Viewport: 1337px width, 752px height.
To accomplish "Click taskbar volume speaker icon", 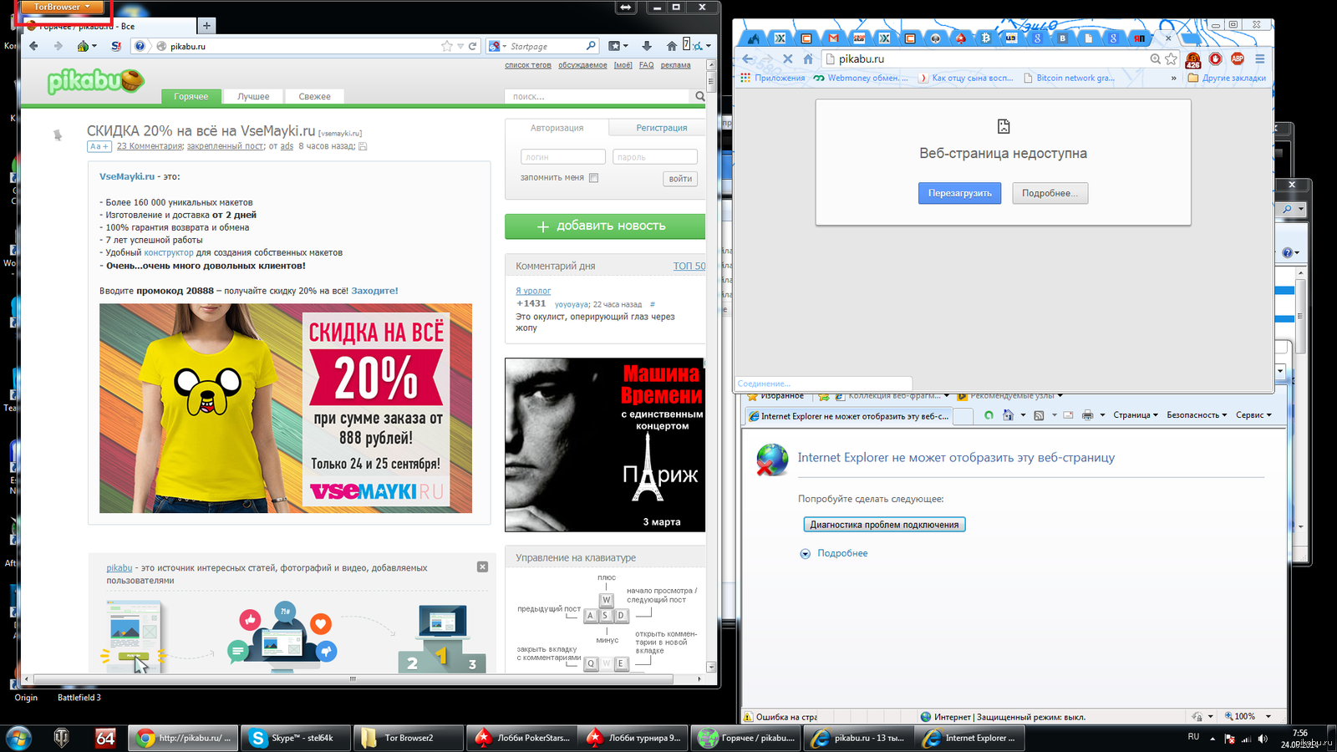I will [1263, 739].
